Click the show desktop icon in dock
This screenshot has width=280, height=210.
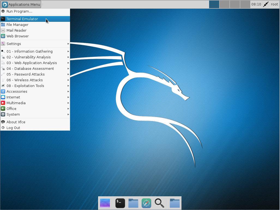coord(105,203)
